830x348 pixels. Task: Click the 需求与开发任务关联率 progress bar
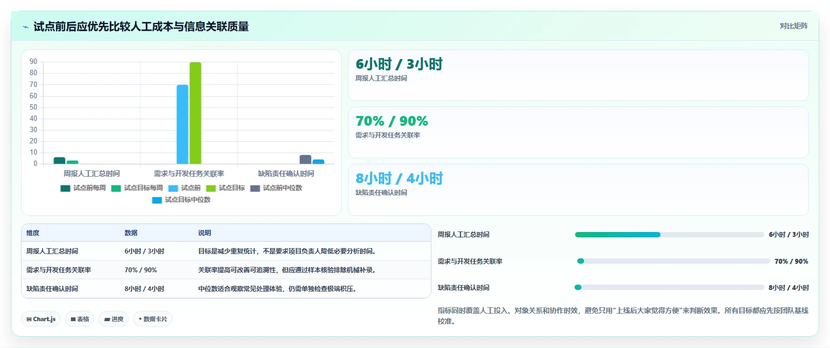tap(672, 261)
